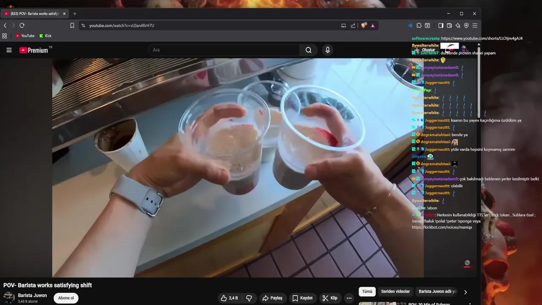Viewport: 542px width, 305px height.
Task: Open the YouTube guide hamburger menu
Action: 9,50
